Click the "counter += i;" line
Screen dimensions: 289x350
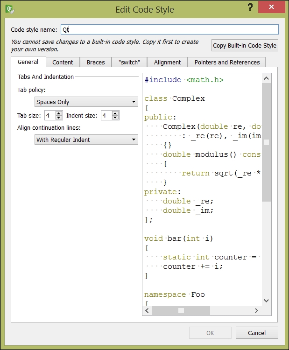pyautogui.click(x=193, y=266)
